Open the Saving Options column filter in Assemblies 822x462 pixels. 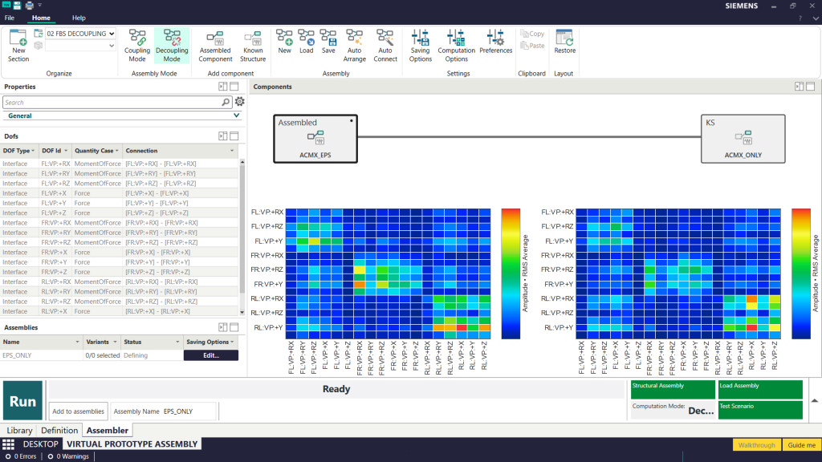coord(232,342)
